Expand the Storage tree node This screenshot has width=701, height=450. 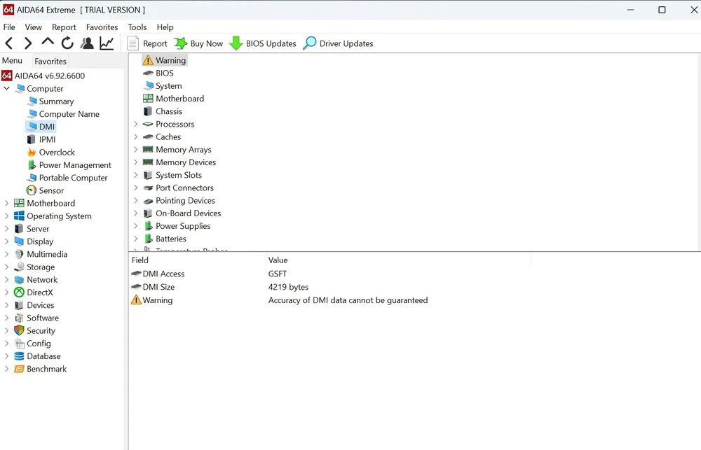7,267
